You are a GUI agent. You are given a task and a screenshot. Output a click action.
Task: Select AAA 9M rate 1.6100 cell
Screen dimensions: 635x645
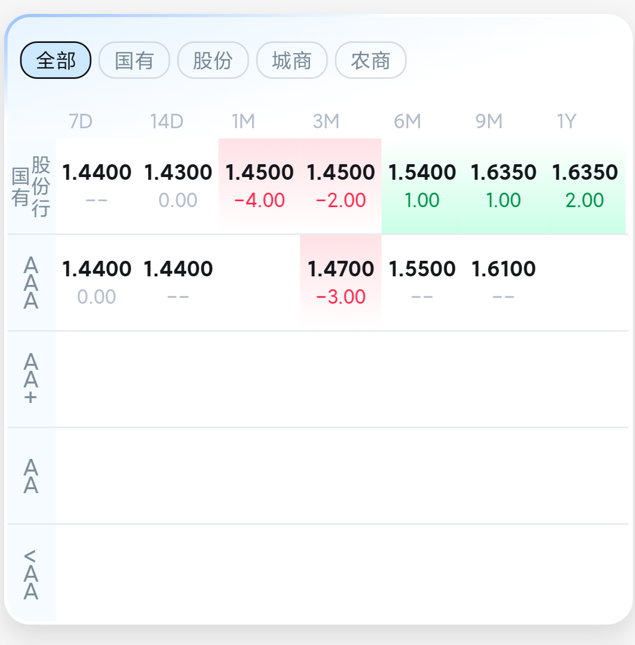pos(504,282)
